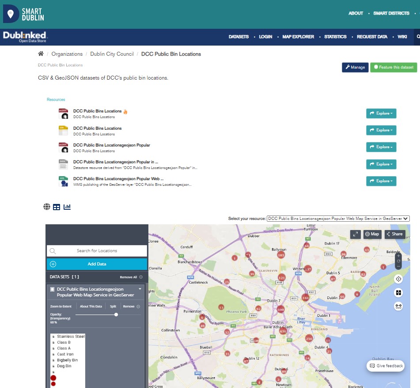
Task: Adjust the layer opacity slider handle
Action: click(x=116, y=315)
